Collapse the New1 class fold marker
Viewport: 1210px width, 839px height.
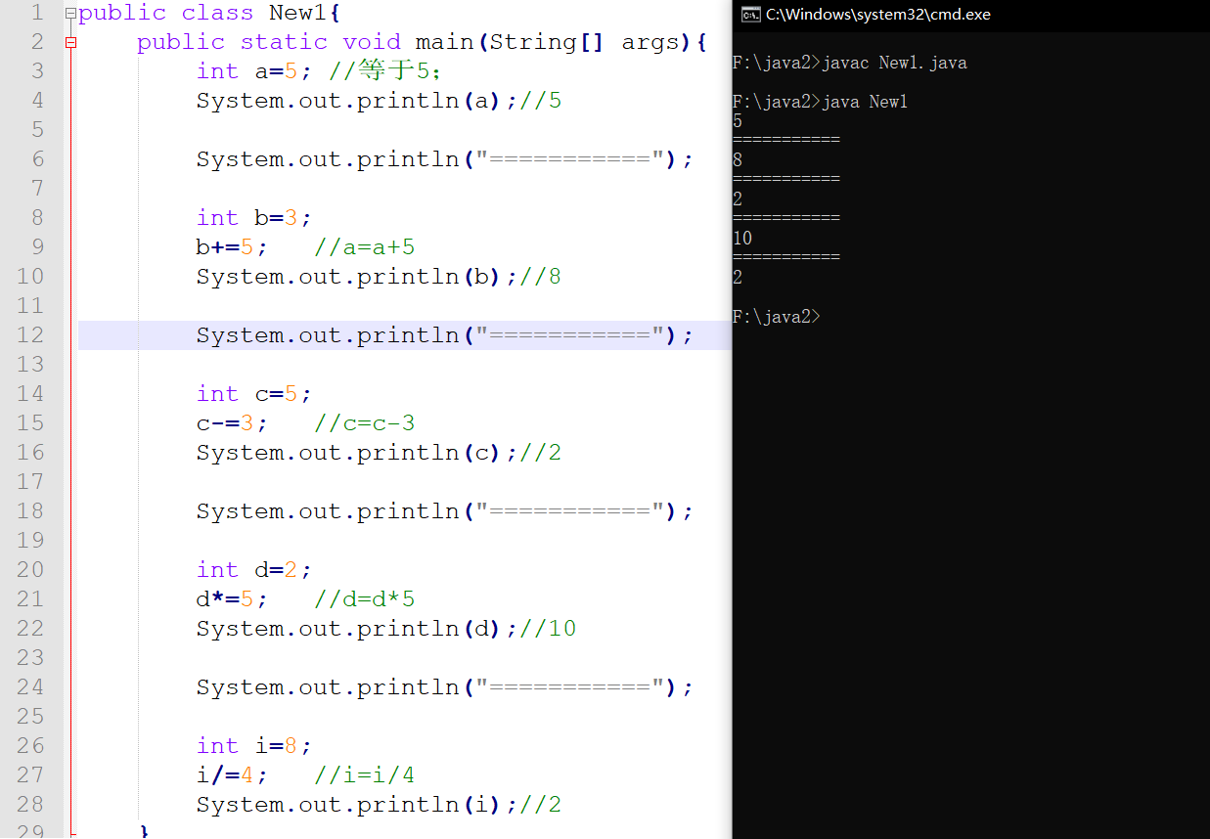(x=70, y=14)
